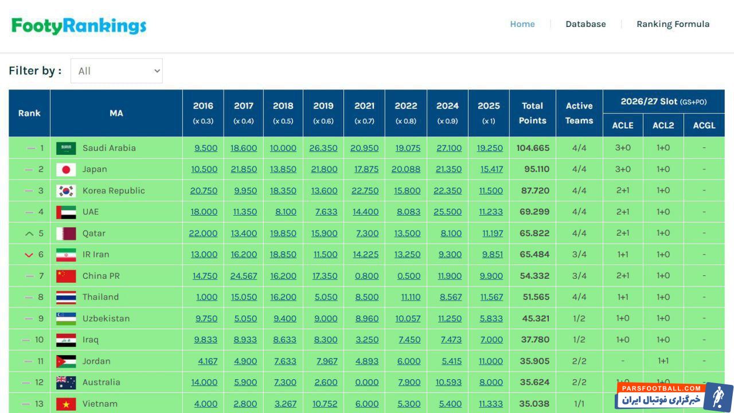Click the FootyRankings logo
Image resolution: width=734 pixels, height=413 pixels.
[x=79, y=25]
